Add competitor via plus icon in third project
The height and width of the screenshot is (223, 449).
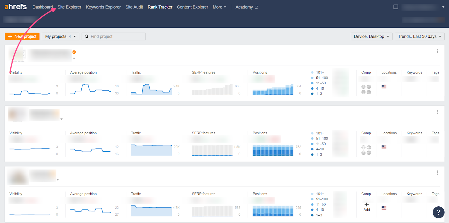pos(366,204)
